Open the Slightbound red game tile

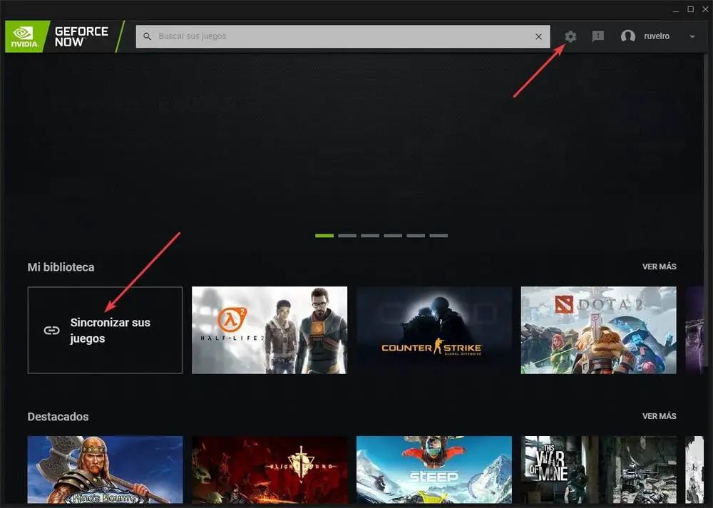pos(270,470)
